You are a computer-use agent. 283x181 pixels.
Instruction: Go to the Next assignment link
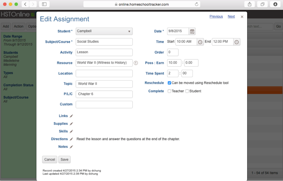(231, 16)
